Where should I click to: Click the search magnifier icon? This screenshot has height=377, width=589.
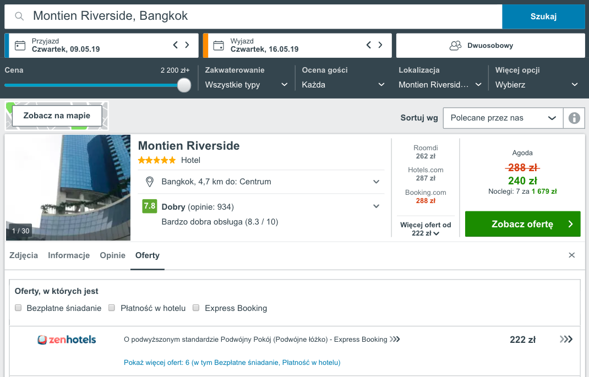(19, 16)
